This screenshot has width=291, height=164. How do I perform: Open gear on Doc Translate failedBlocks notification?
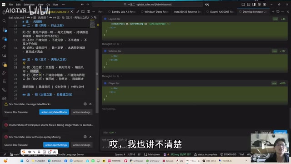pos(85,104)
